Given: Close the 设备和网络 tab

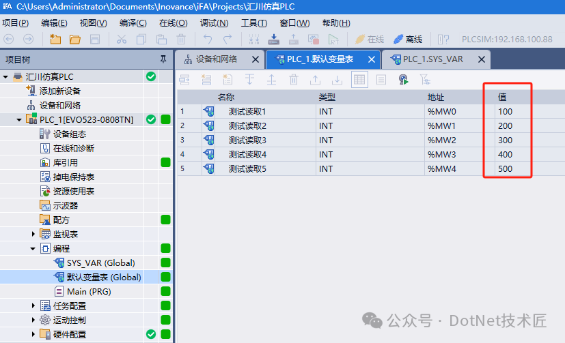Looking at the screenshot, I should [255, 59].
